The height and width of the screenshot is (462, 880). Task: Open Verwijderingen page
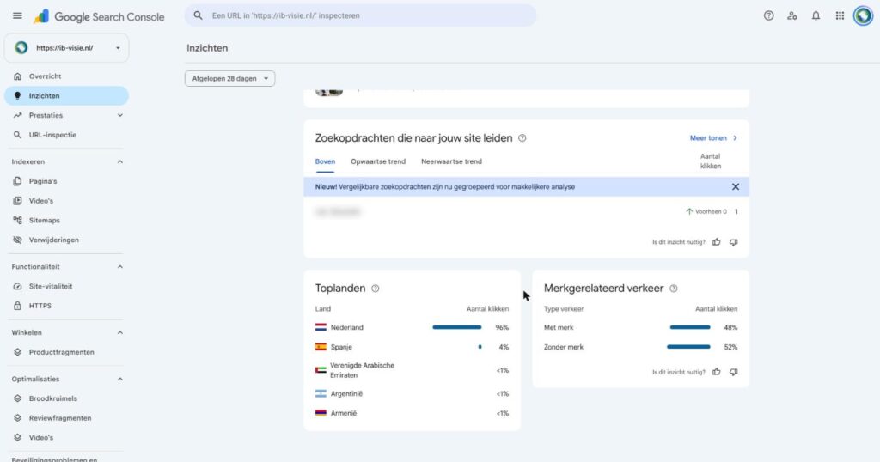point(66,240)
